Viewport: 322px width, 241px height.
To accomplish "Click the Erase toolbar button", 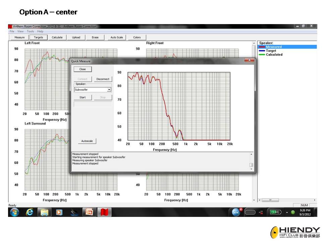I will (x=95, y=37).
